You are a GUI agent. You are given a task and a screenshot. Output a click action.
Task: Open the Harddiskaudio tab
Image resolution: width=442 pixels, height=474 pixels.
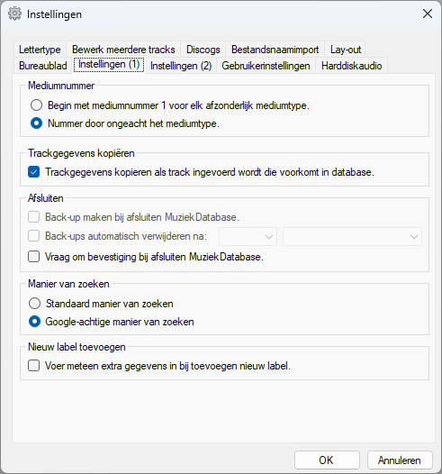click(351, 66)
